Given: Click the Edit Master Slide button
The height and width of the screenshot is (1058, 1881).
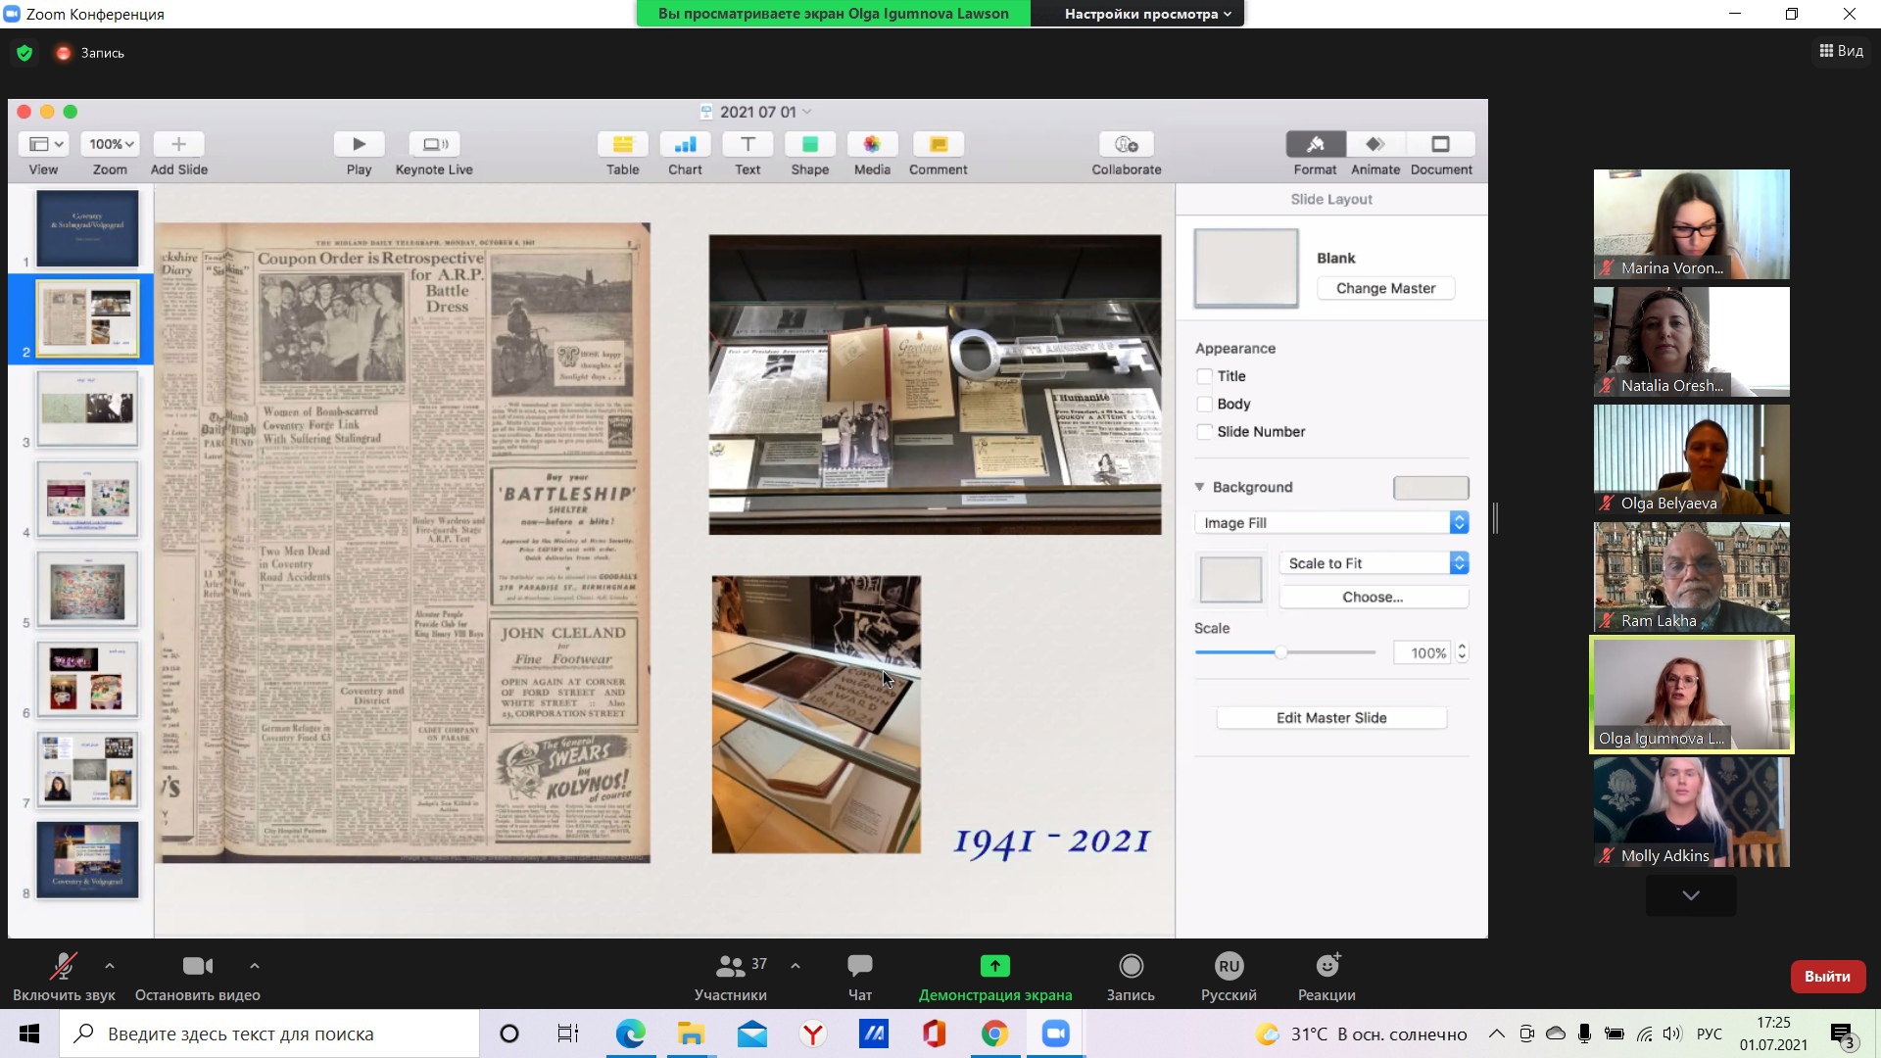Looking at the screenshot, I should pyautogui.click(x=1330, y=718).
